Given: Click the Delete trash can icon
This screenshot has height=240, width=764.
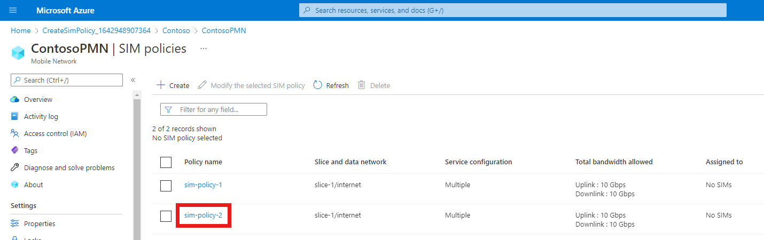Looking at the screenshot, I should tap(362, 85).
